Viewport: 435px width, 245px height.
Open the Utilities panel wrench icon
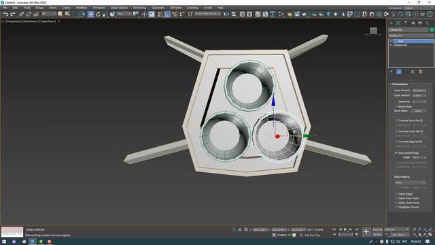(x=428, y=23)
